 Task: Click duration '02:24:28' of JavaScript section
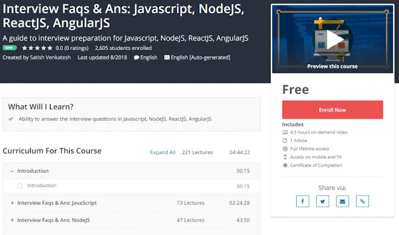click(239, 203)
